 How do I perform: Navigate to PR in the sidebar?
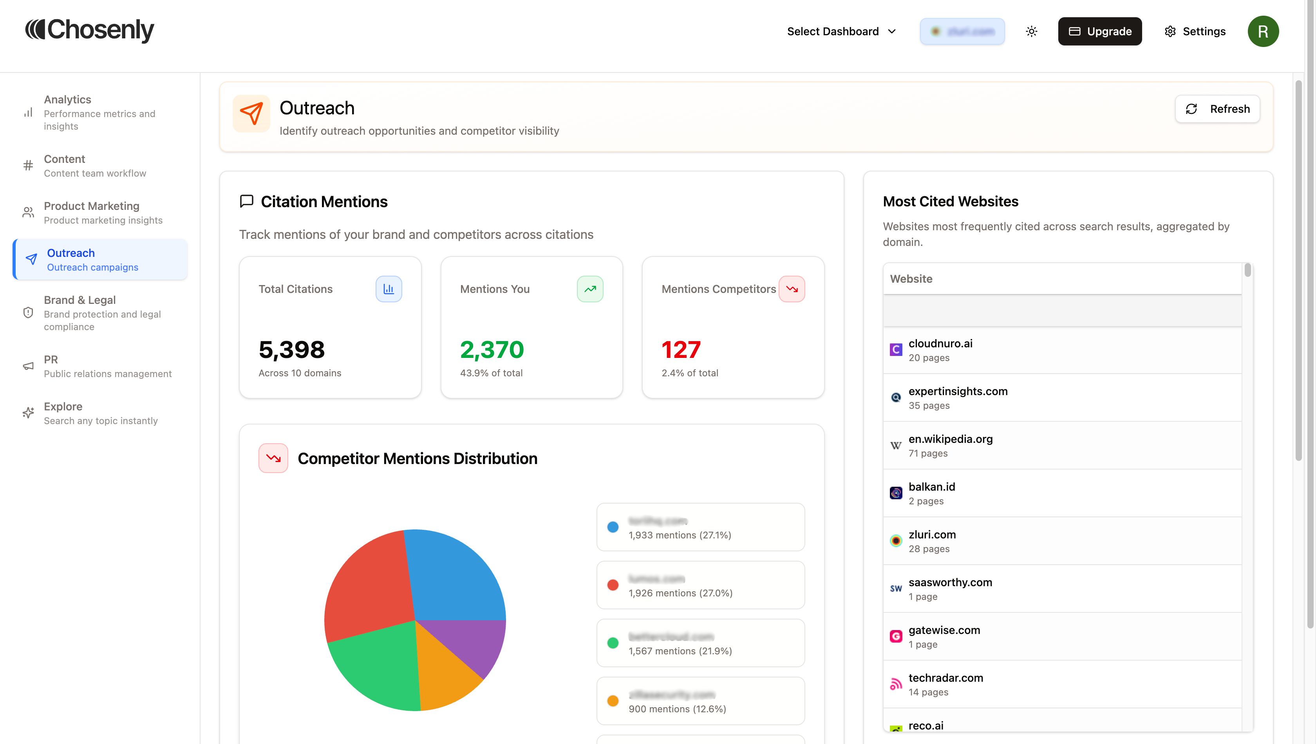100,366
